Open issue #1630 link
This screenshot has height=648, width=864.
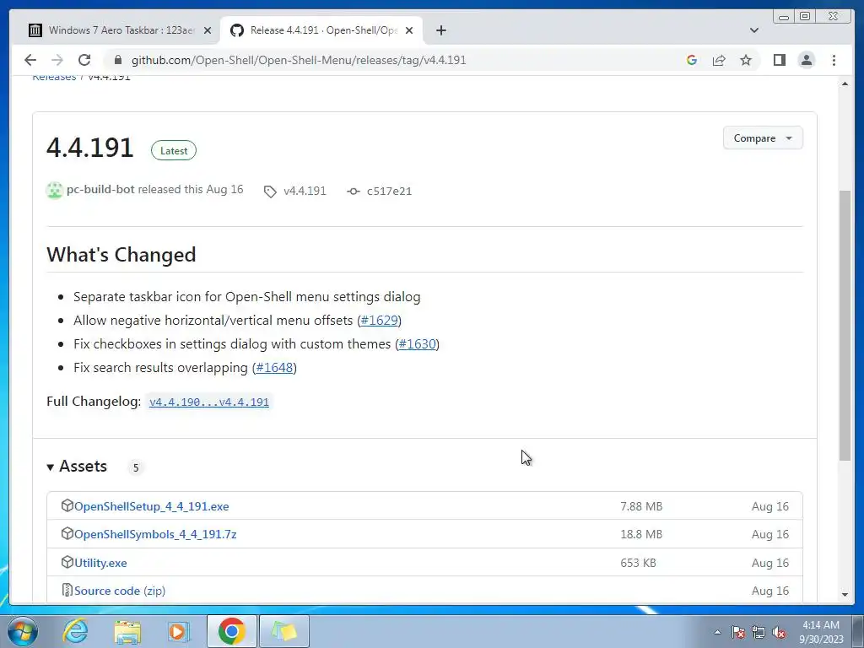coord(417,344)
